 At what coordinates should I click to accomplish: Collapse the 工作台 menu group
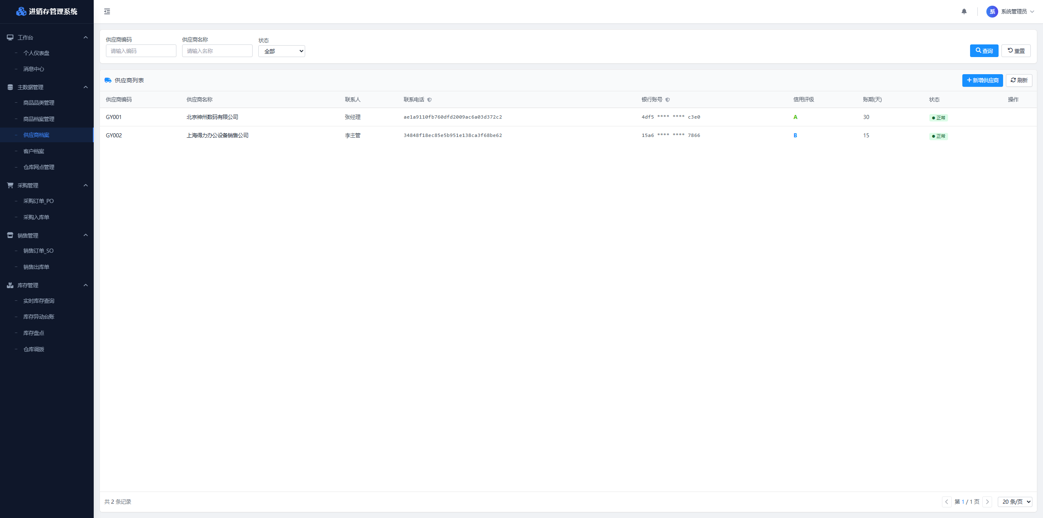(x=86, y=37)
